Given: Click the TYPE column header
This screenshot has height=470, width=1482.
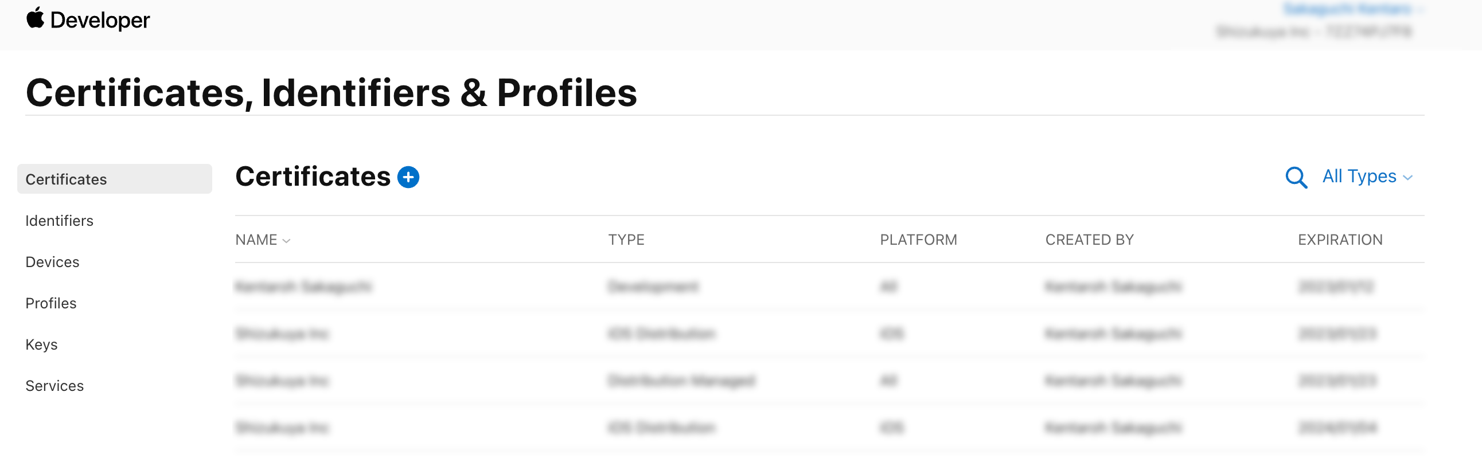Looking at the screenshot, I should click(626, 240).
